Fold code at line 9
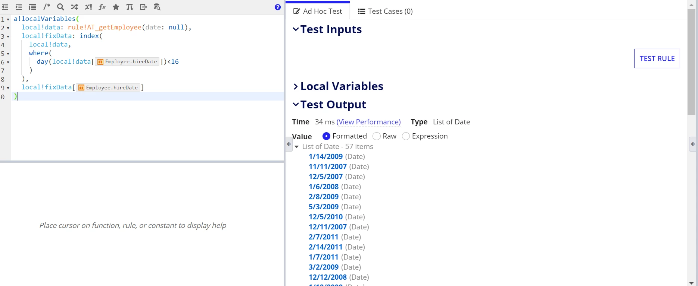 pyautogui.click(x=8, y=88)
